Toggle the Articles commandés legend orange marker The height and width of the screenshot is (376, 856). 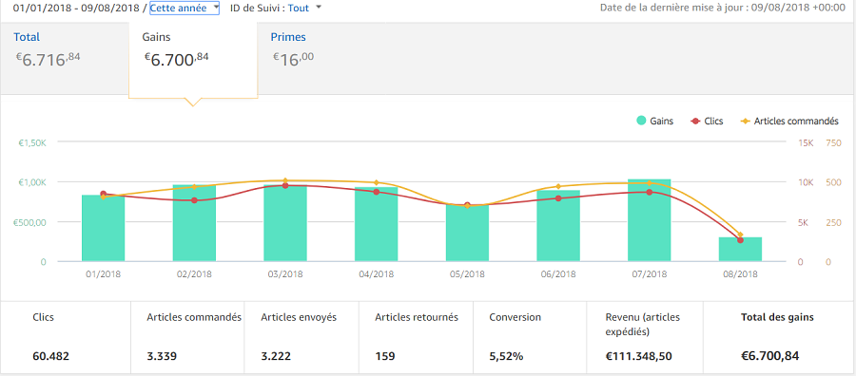tap(744, 121)
